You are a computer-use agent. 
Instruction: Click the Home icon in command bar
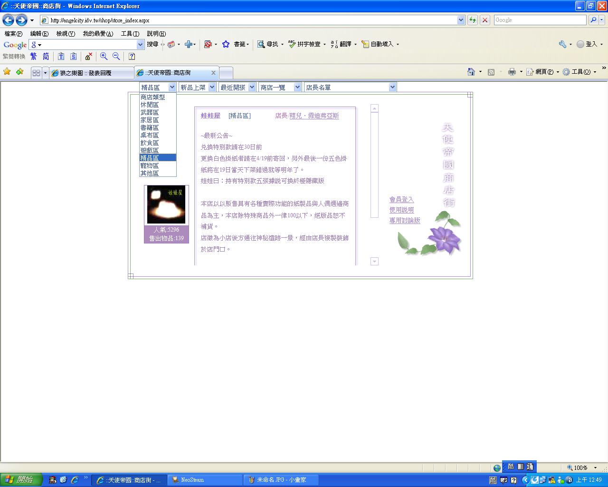(x=471, y=72)
